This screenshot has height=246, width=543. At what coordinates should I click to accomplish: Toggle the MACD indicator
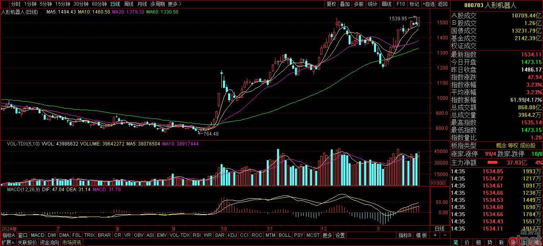click(38, 235)
